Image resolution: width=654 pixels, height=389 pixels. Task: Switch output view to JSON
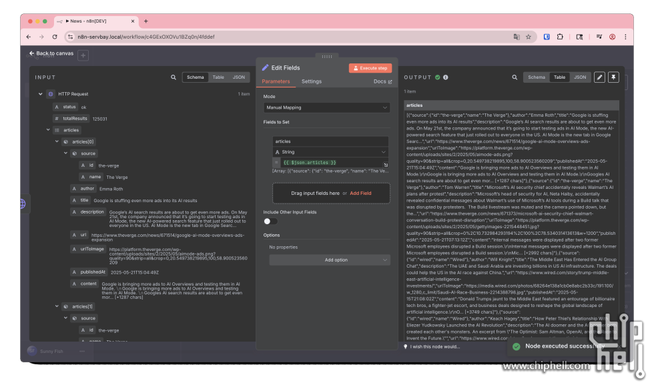pos(580,77)
